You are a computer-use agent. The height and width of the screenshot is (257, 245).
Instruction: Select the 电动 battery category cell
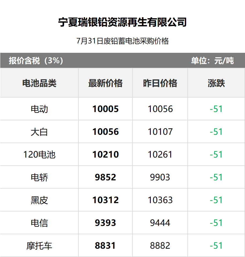(x=39, y=109)
